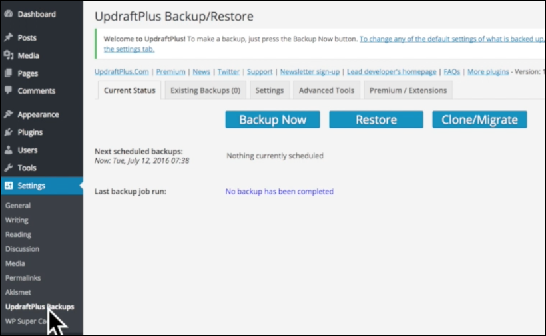Open the Pages menu label

[x=28, y=73]
